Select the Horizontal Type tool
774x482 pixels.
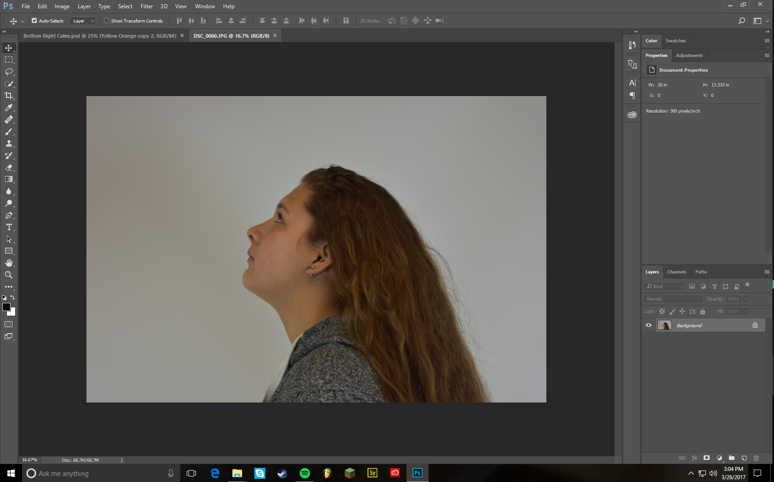click(x=9, y=227)
